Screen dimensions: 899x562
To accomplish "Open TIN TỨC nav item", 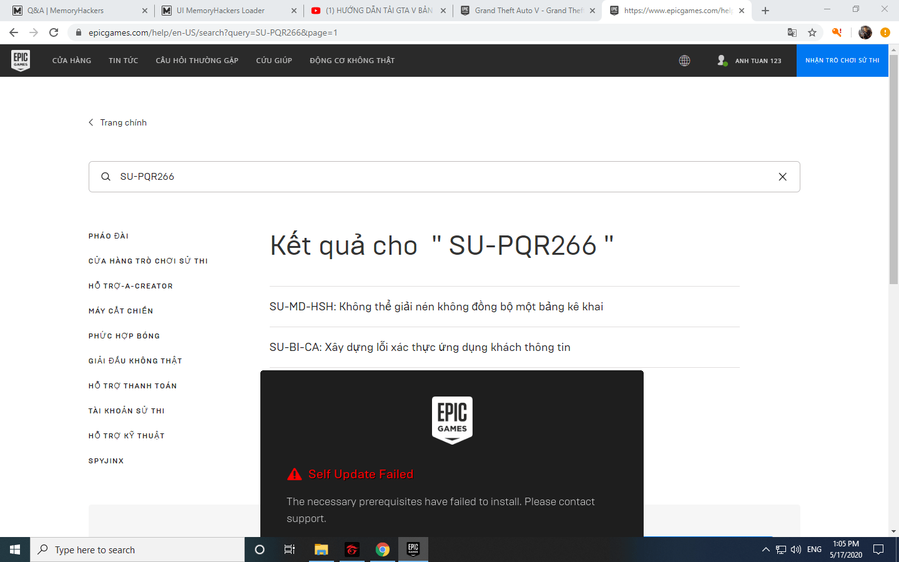I will (124, 61).
